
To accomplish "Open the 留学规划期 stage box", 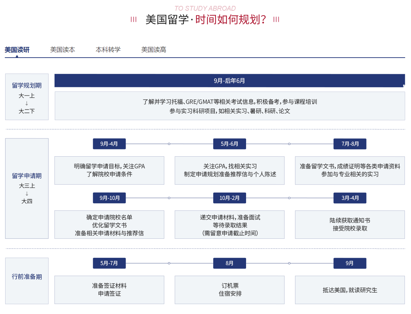I will click(x=27, y=97).
